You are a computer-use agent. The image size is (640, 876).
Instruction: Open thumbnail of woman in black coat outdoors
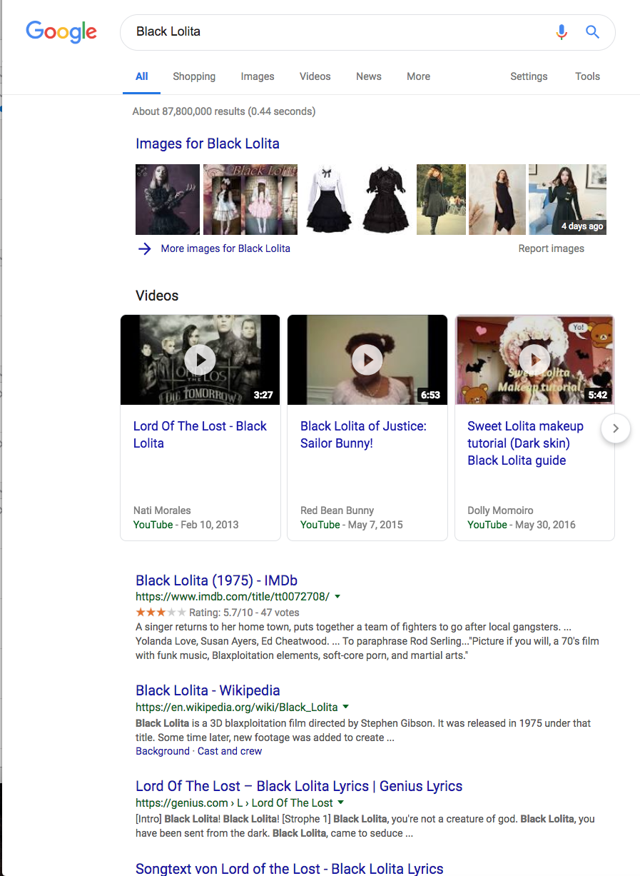click(441, 199)
